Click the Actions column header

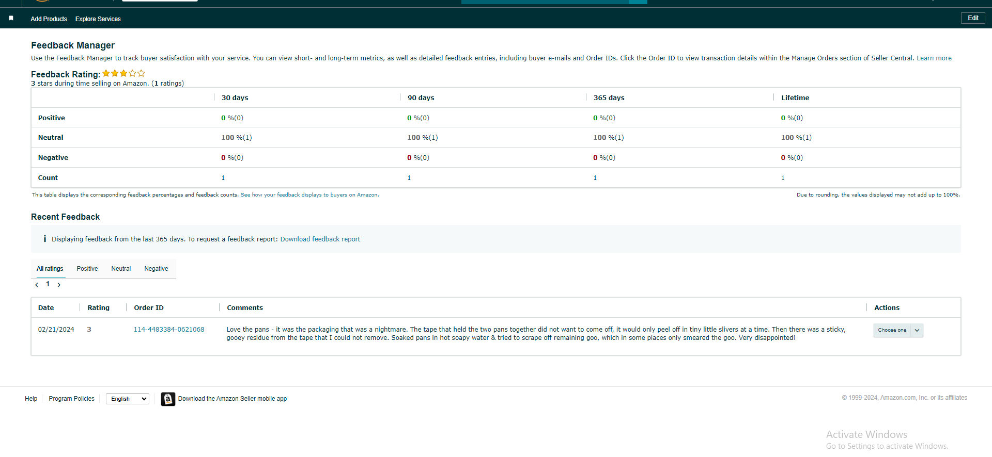coord(887,308)
